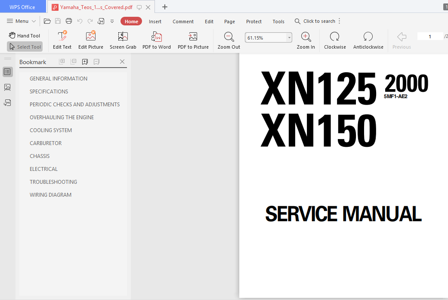Click the delete bookmark icon
448x300 pixels.
pos(96,62)
